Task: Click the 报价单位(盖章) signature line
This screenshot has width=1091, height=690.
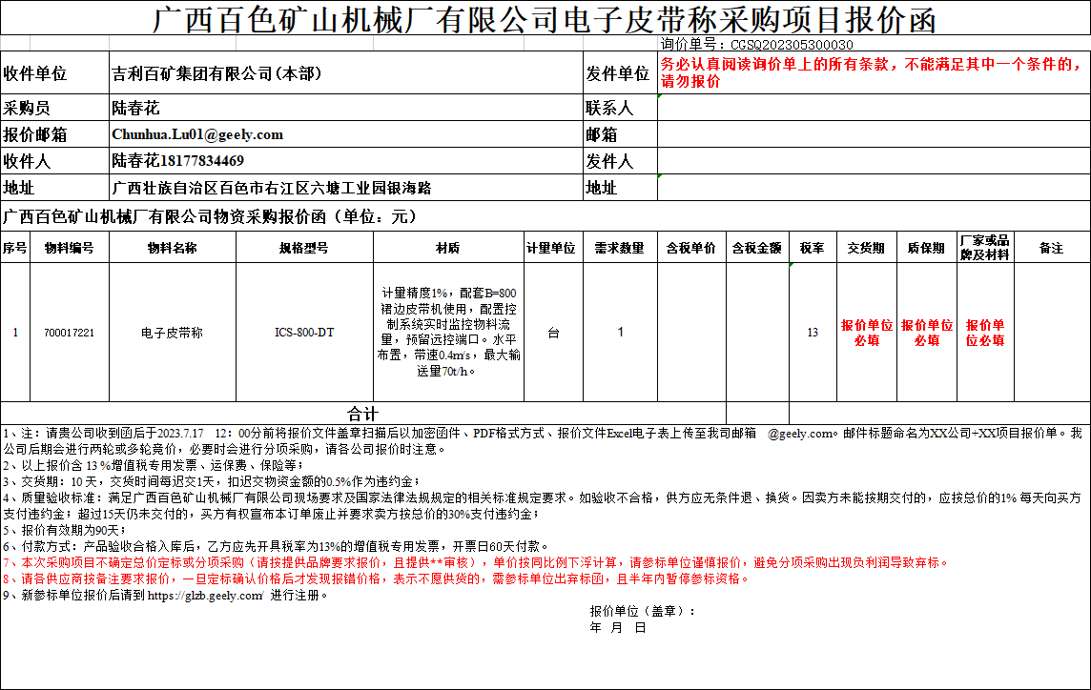Action: coord(642,611)
